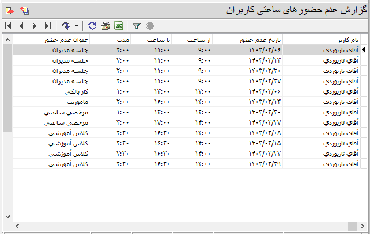Go to the next record

(x=35, y=26)
